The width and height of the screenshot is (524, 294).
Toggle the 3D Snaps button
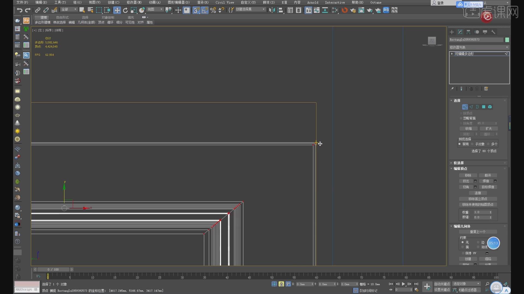pyautogui.click(x=196, y=10)
